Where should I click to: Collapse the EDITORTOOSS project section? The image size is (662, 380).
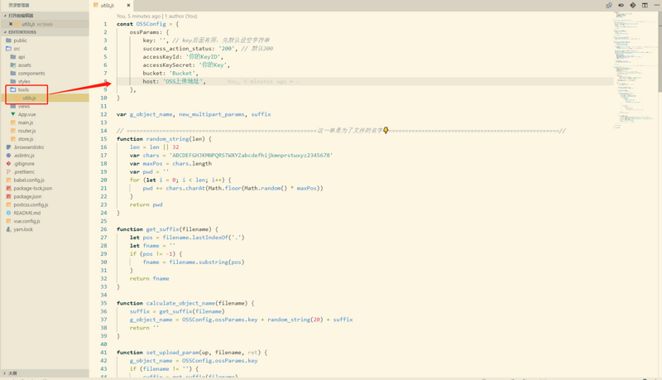tap(45, 32)
